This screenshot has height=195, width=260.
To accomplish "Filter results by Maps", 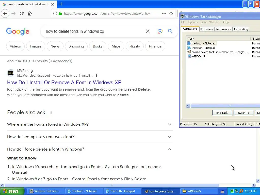I will coord(116,46).
